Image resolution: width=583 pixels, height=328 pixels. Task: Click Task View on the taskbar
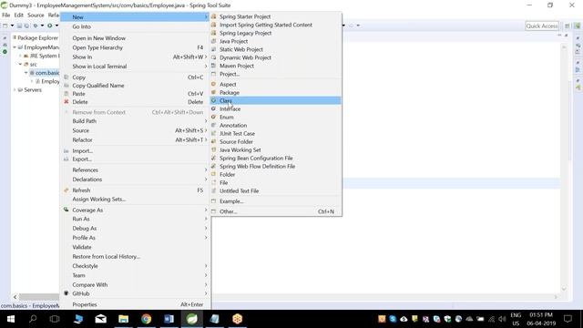(55, 319)
